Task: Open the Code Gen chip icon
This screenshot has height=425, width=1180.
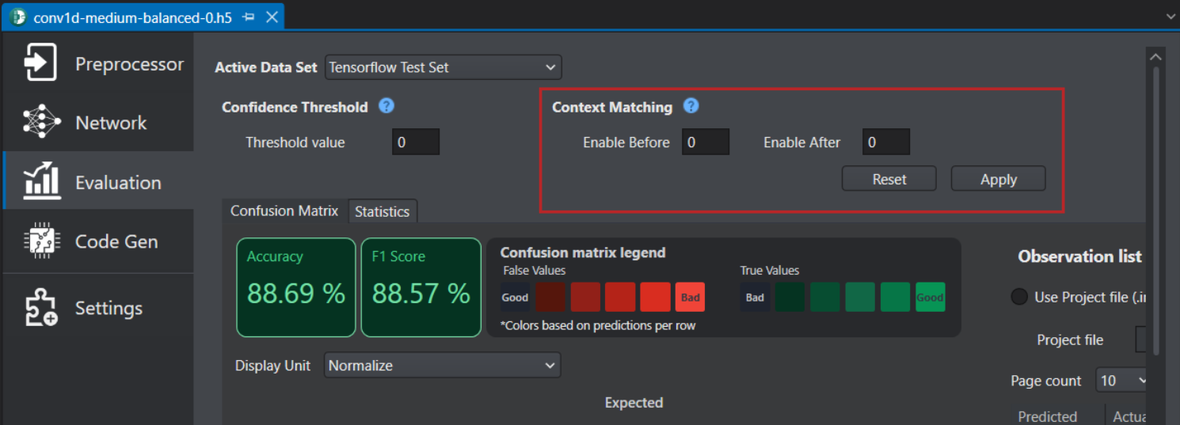Action: click(41, 241)
